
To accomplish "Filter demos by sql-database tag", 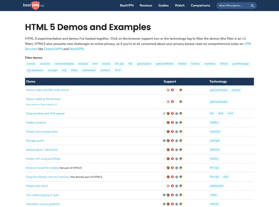I will (x=35, y=70).
